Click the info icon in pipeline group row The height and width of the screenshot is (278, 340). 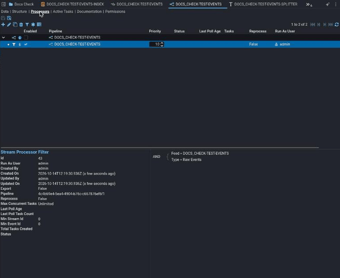pyautogui.click(x=20, y=37)
